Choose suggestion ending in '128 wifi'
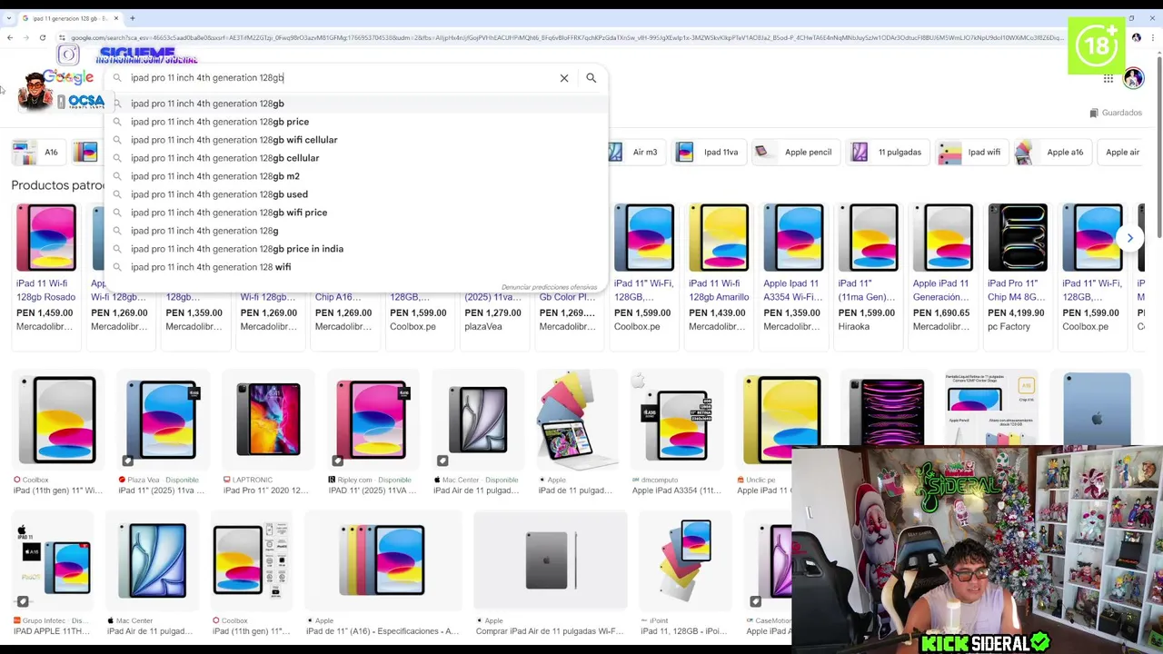This screenshot has height=654, width=1163. (x=356, y=267)
